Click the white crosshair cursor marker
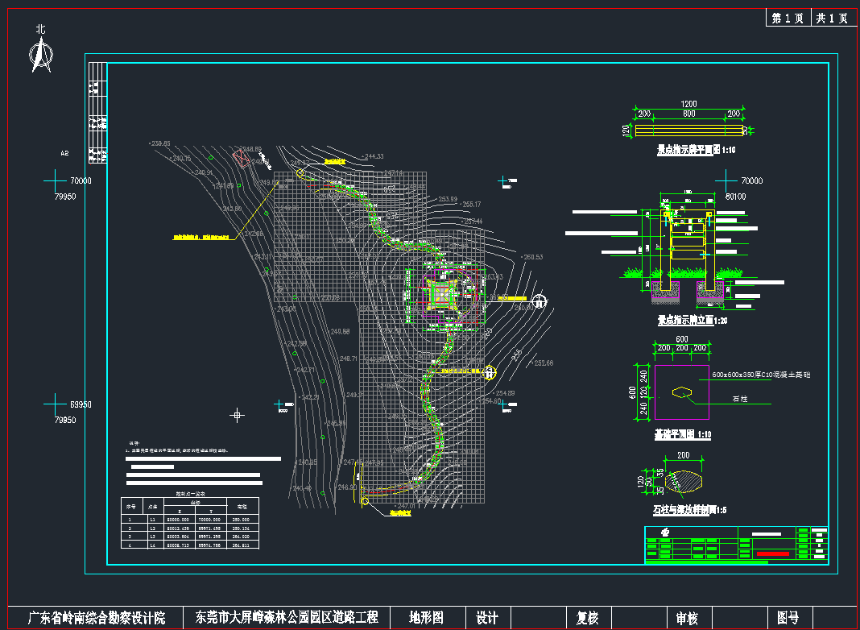 (x=238, y=415)
